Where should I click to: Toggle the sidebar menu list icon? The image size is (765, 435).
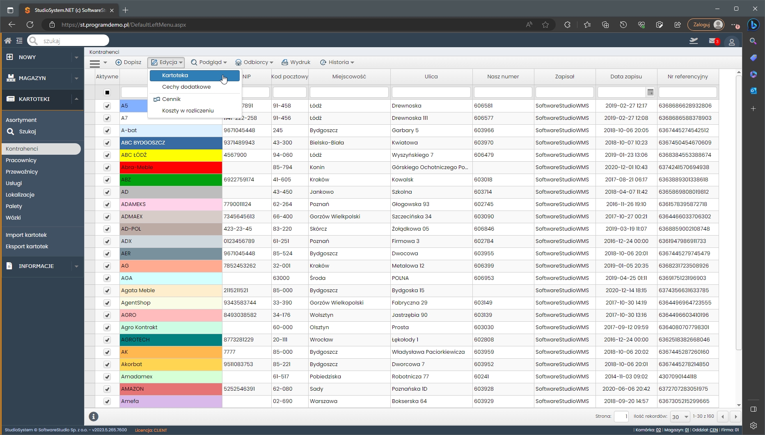19,41
